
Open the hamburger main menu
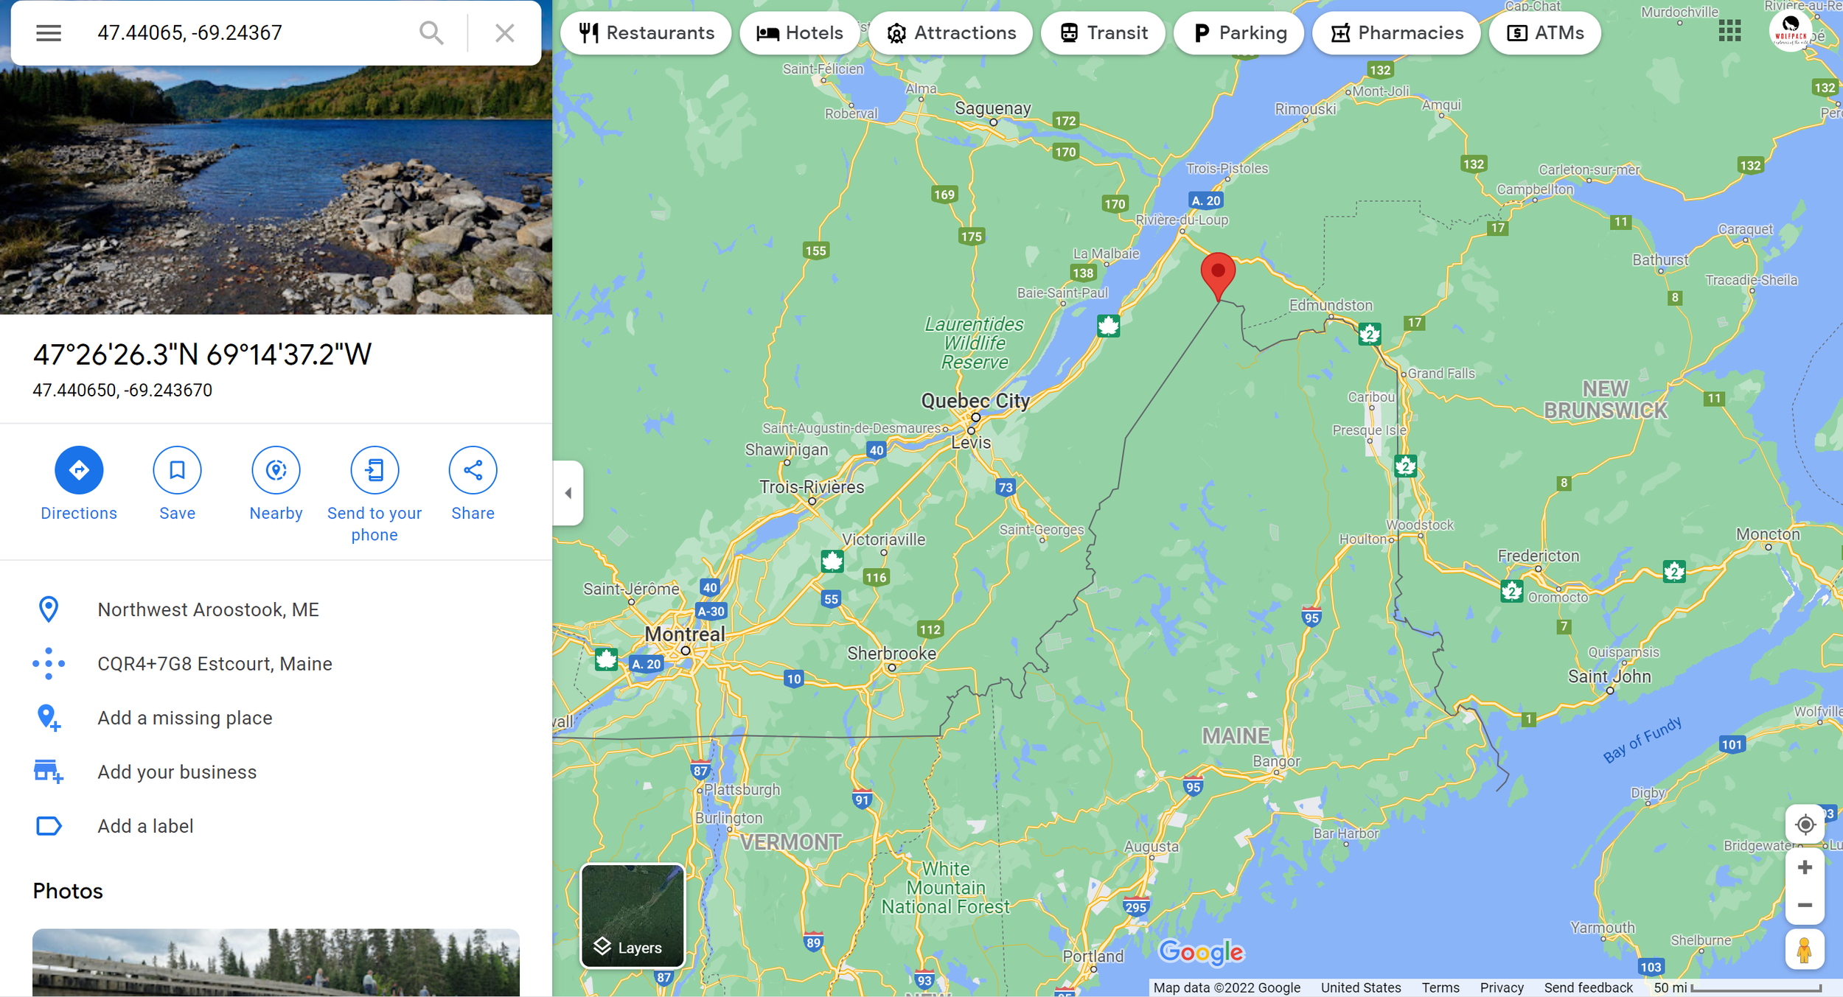point(49,32)
